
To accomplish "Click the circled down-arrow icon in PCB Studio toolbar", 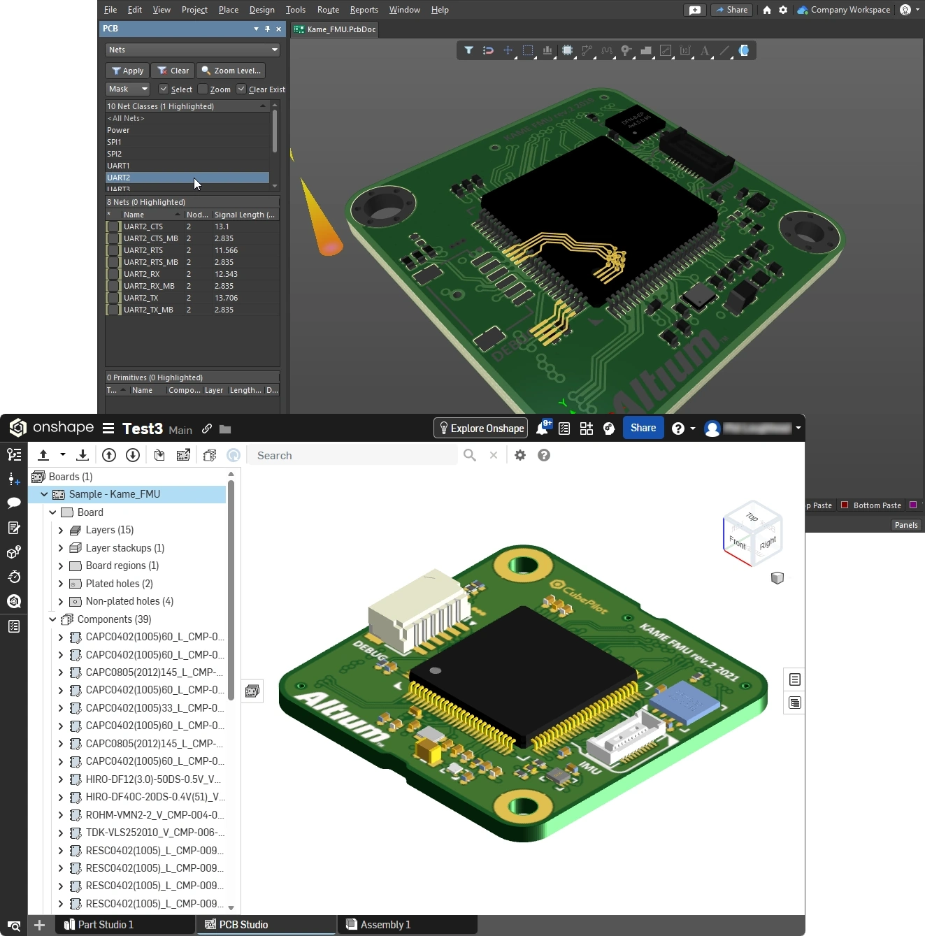I will click(133, 455).
